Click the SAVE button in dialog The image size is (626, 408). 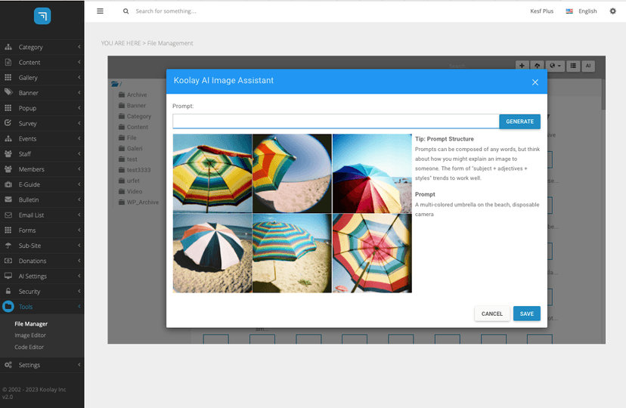coord(527,314)
